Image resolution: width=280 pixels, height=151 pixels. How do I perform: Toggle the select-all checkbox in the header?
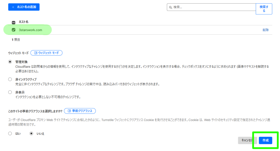[13, 22]
